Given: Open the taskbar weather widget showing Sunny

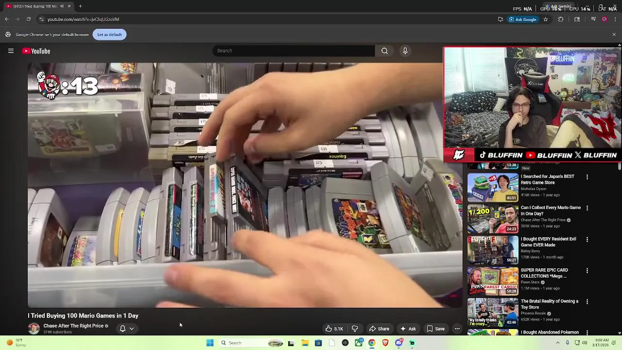Looking at the screenshot, I should [16, 343].
